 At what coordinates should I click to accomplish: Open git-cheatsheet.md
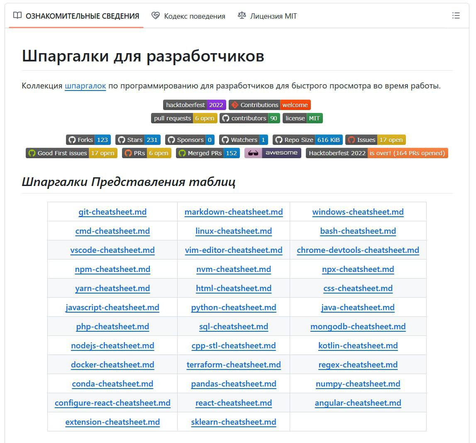tap(112, 212)
